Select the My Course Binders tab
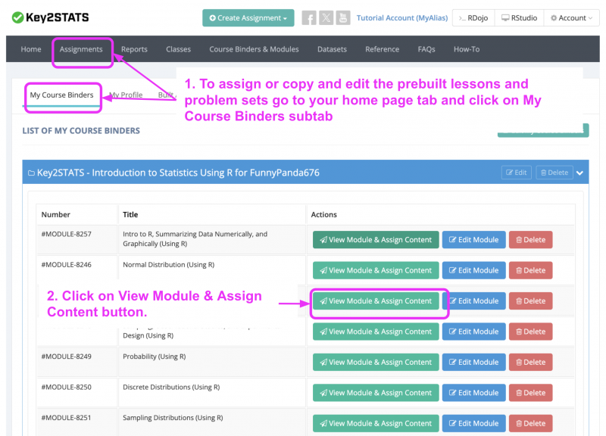606x436 pixels. click(x=62, y=95)
